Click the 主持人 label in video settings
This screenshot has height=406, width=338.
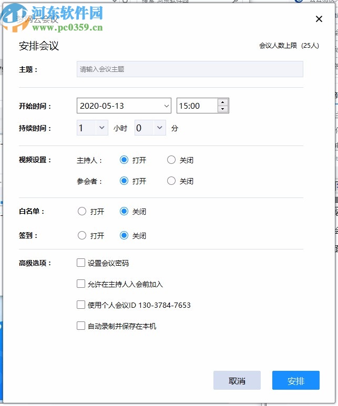click(89, 160)
